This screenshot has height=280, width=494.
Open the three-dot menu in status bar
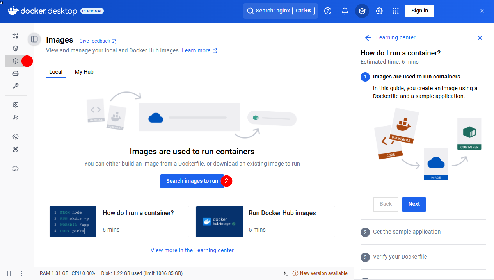coord(21,273)
